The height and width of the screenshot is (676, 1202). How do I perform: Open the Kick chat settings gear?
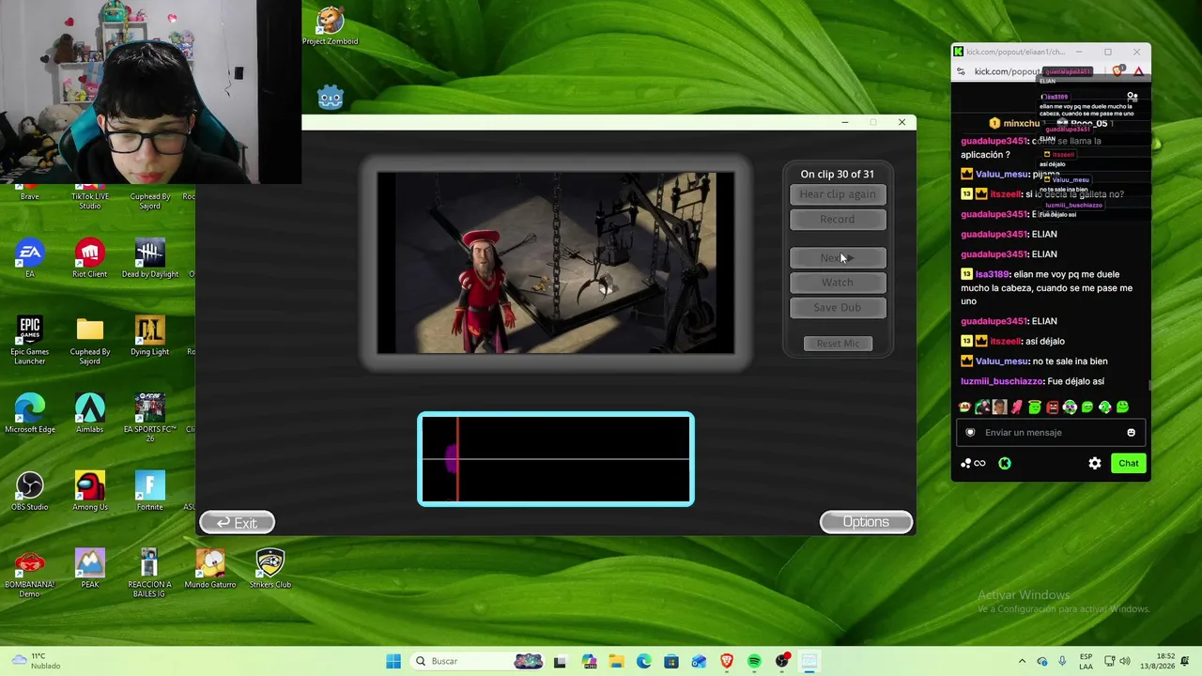pos(1095,464)
